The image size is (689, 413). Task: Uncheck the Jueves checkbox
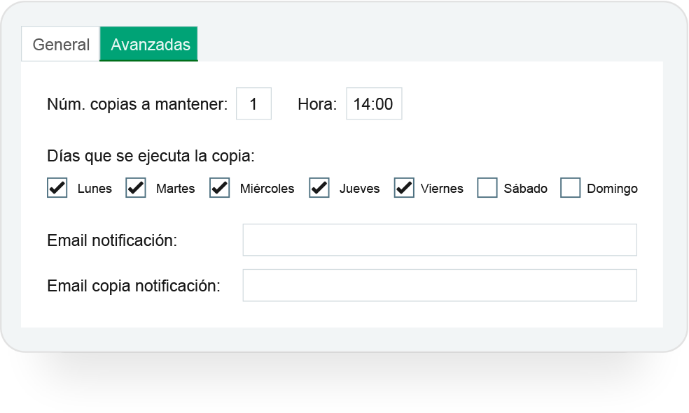coord(319,188)
